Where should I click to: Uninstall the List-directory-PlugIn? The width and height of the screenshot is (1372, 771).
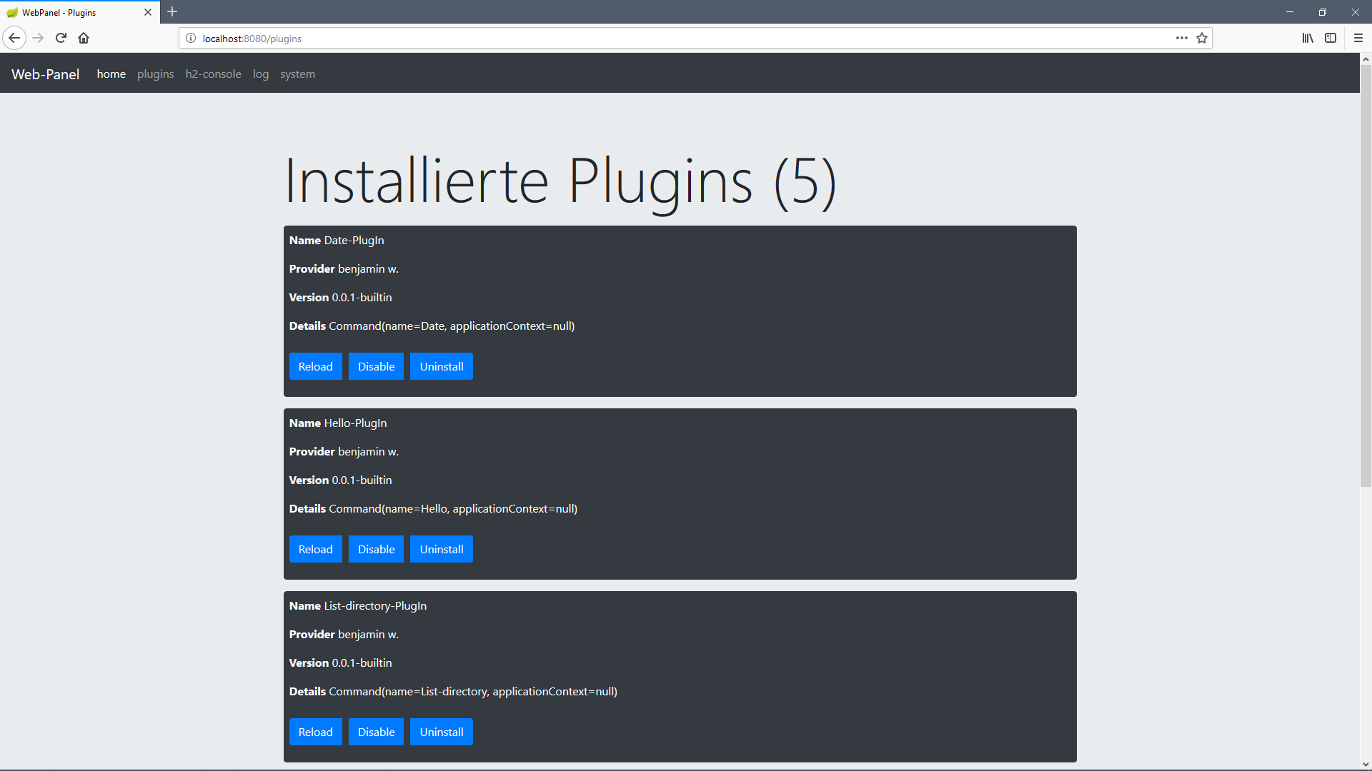[441, 732]
